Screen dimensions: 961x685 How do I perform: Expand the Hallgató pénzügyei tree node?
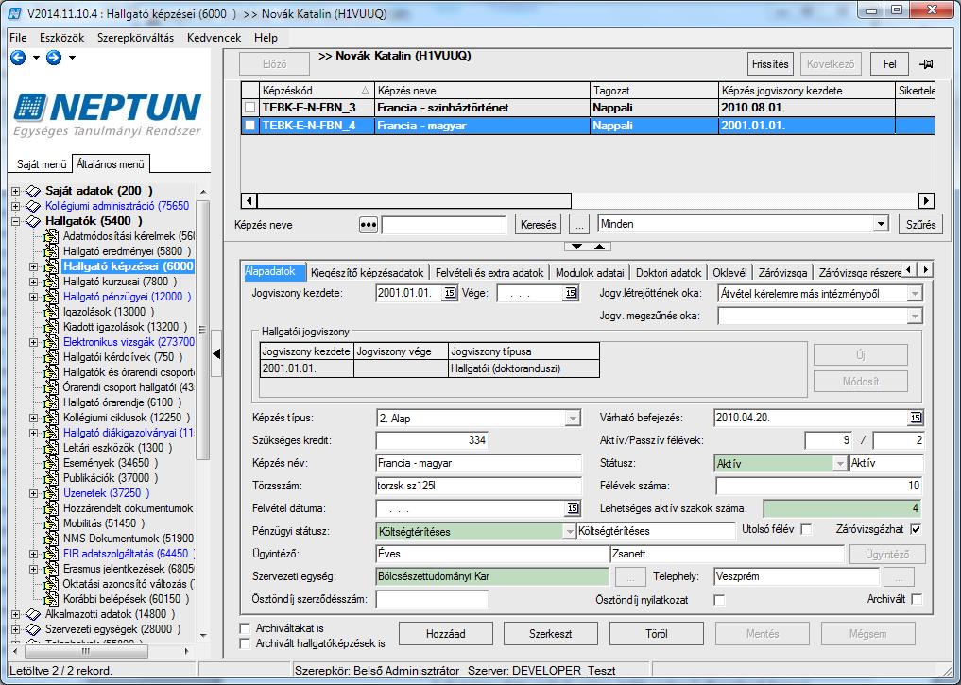(x=34, y=297)
